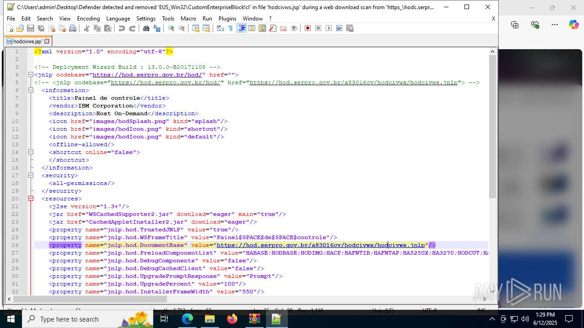
Task: Collapse the information block on line 6
Action: click(31, 90)
